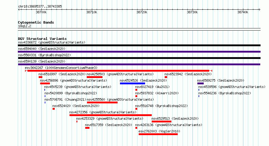Screen dimensions: 269x146
Task: Click the esv3642267 1000Genomes variant label
Action: coord(61,68)
